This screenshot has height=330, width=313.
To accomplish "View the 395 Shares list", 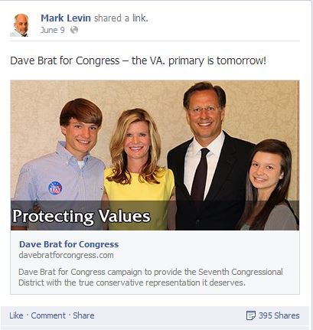I will 279,315.
